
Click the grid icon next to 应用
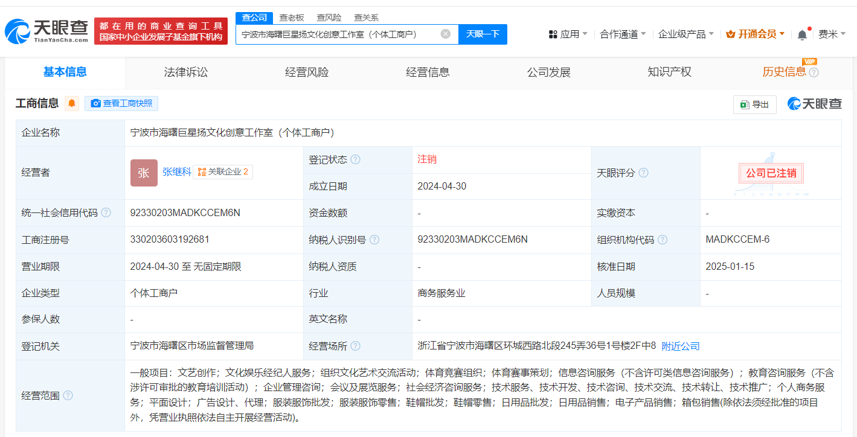[x=553, y=34]
